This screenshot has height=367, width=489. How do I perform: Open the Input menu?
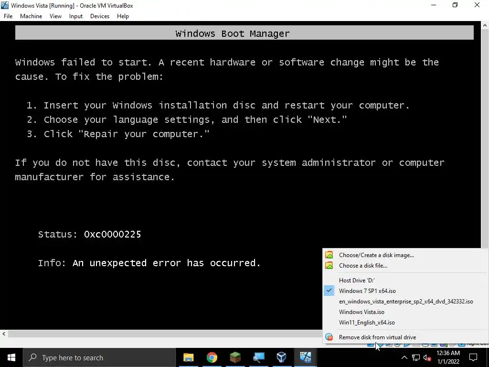tap(76, 16)
